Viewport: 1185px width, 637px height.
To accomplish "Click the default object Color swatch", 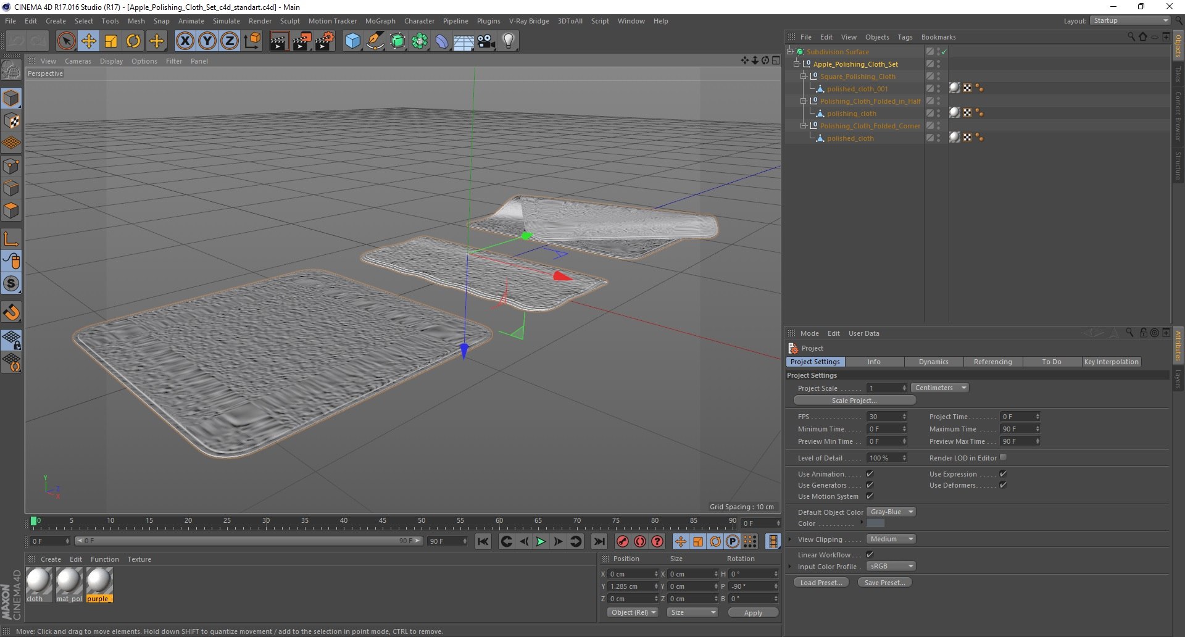I will [875, 523].
